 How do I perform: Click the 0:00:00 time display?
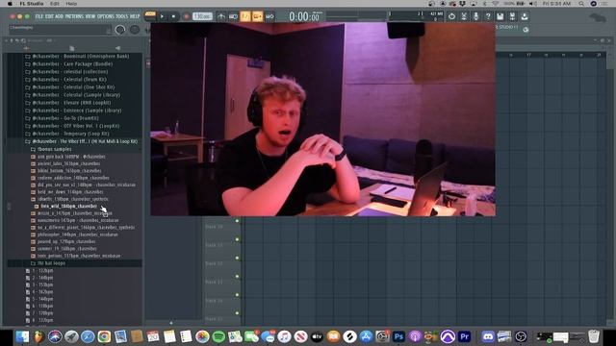pyautogui.click(x=304, y=16)
